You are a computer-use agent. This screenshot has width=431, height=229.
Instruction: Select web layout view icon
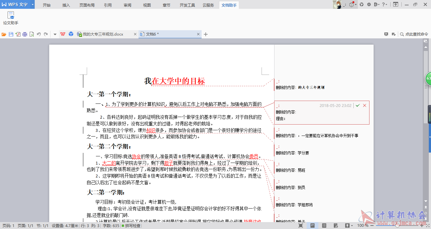(x=336, y=226)
